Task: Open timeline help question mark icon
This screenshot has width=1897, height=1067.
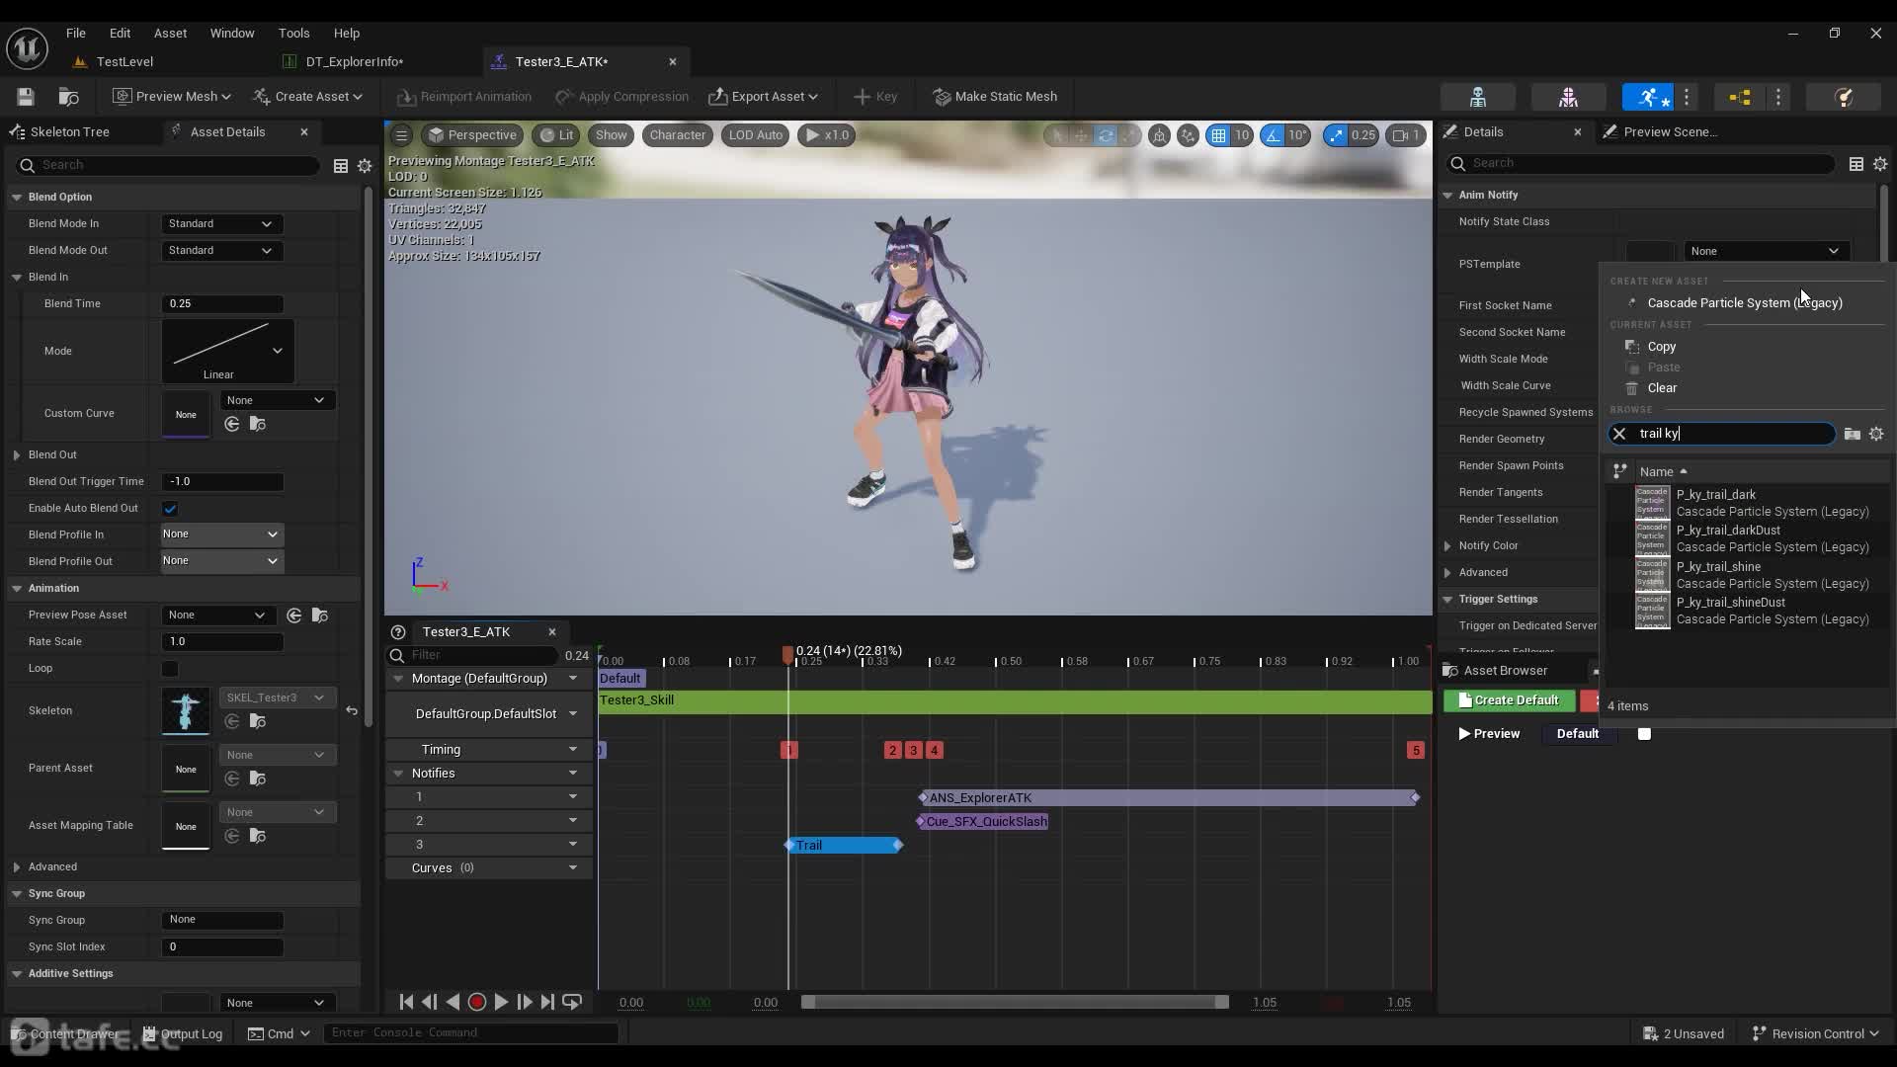Action: tap(398, 632)
